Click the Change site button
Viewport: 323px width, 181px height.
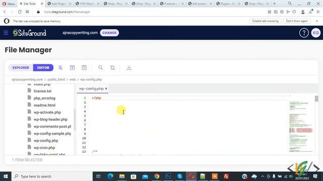(110, 33)
